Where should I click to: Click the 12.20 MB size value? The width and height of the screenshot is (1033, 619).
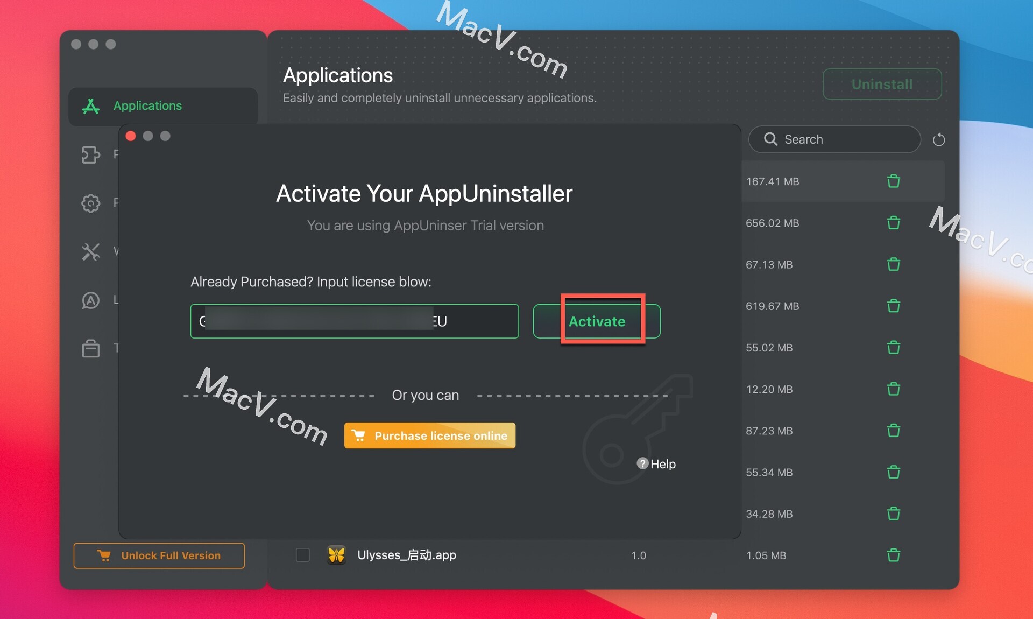coord(769,389)
